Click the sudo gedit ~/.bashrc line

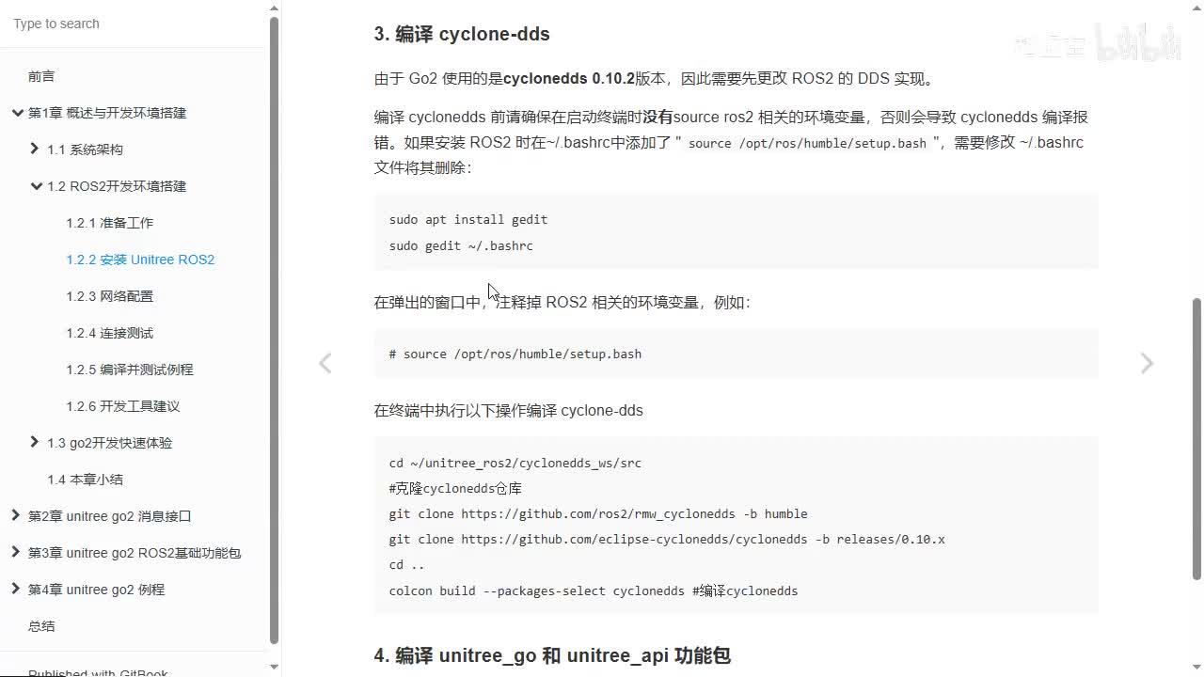[461, 245]
